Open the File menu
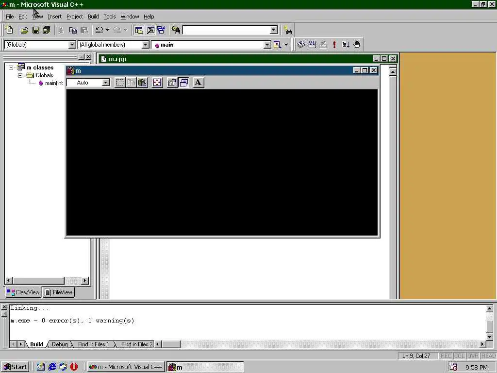This screenshot has height=373, width=497. click(10, 17)
